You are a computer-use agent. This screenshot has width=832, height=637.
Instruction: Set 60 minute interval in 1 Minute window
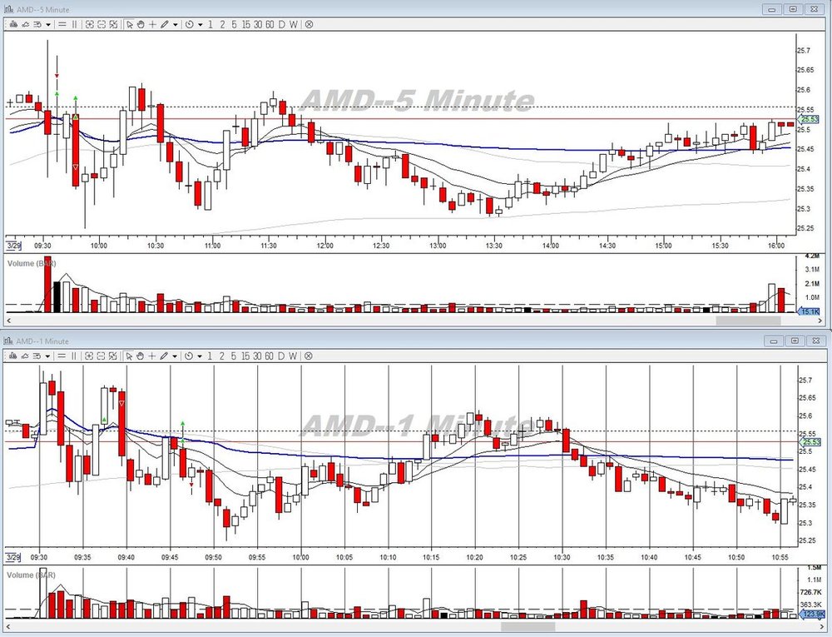pyautogui.click(x=269, y=356)
